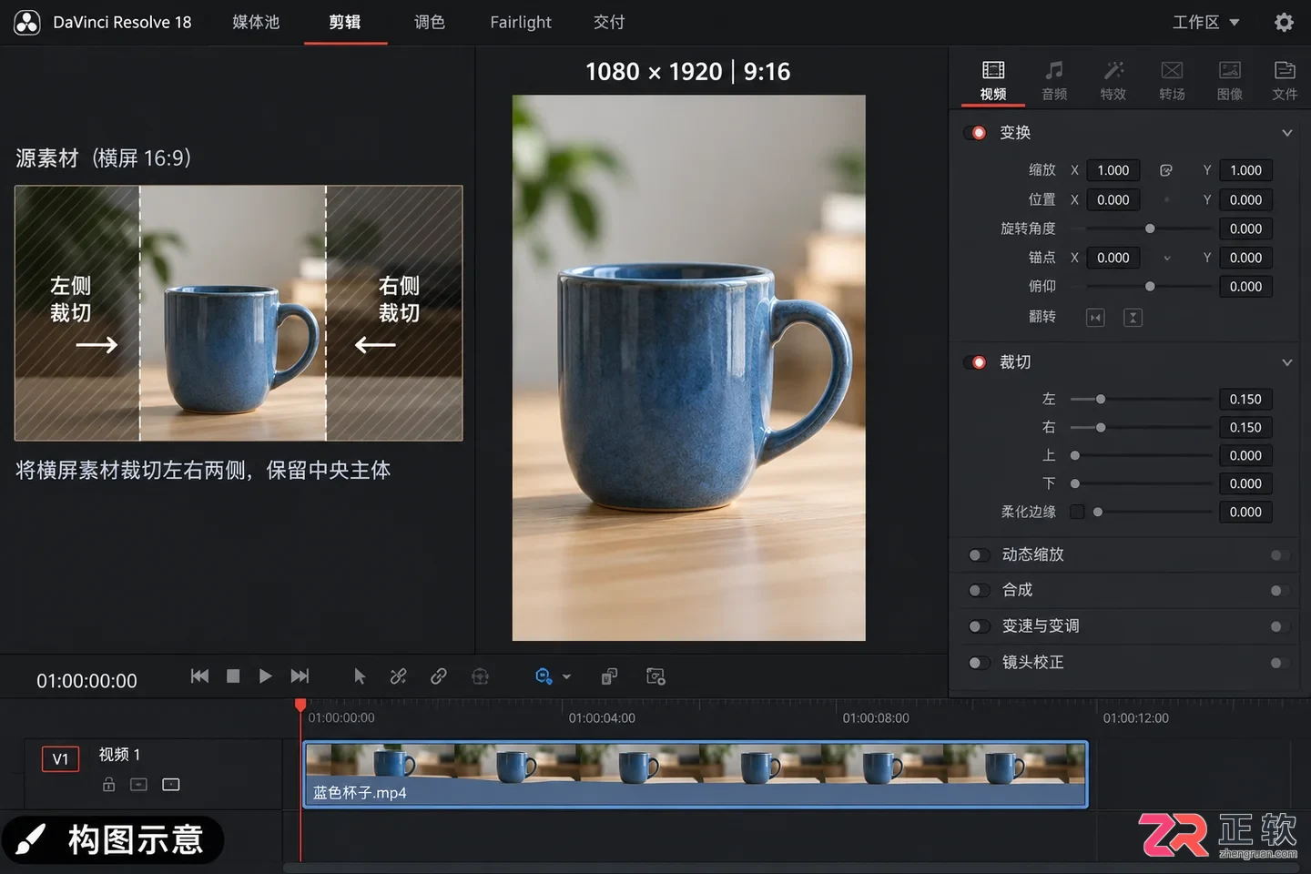Switch to the 媒体池 page
The image size is (1311, 874).
(x=256, y=22)
